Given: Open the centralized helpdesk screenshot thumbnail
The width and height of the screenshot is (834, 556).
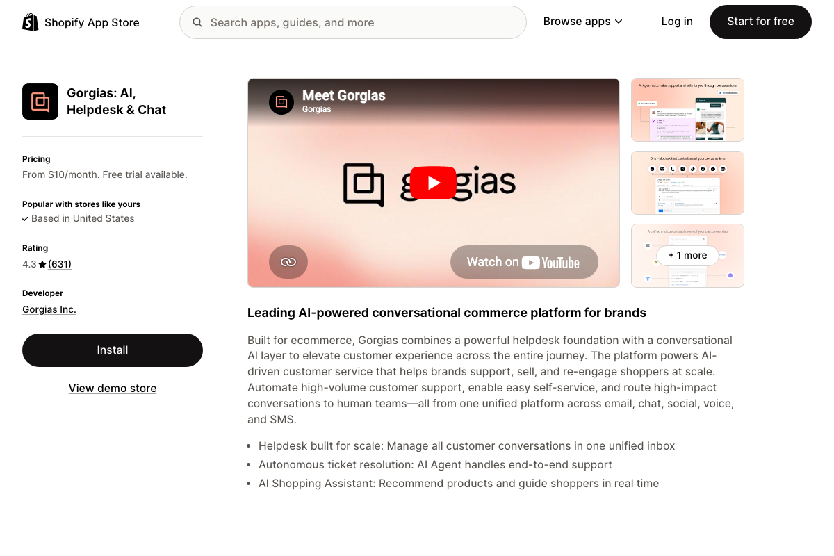Looking at the screenshot, I should (x=687, y=183).
